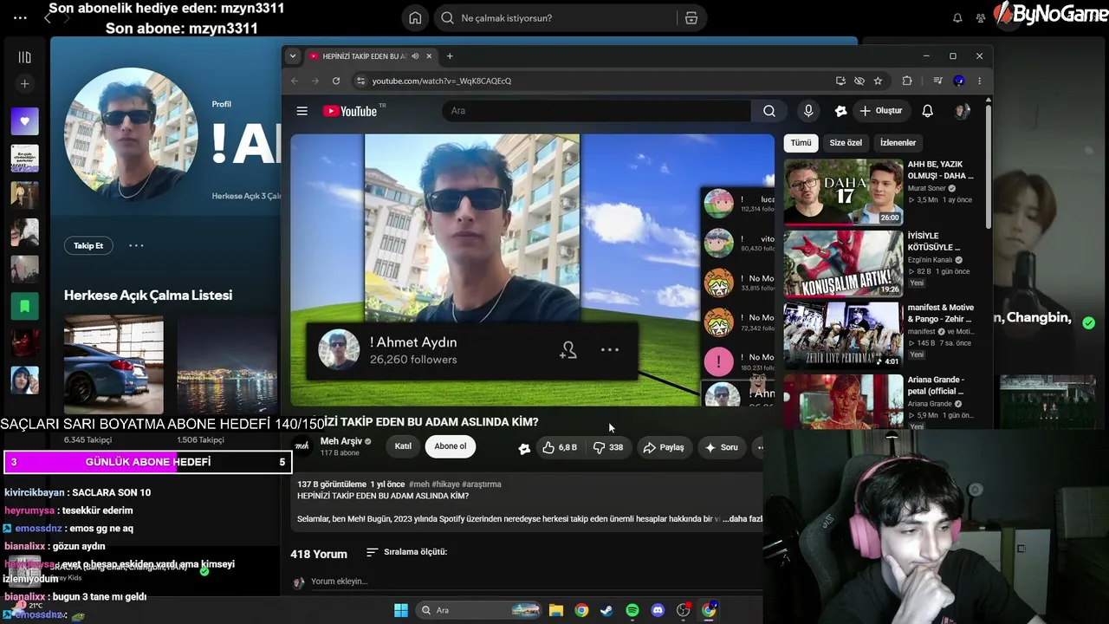Open Spotify Liked Songs heart tile
The height and width of the screenshot is (624, 1109).
24,121
